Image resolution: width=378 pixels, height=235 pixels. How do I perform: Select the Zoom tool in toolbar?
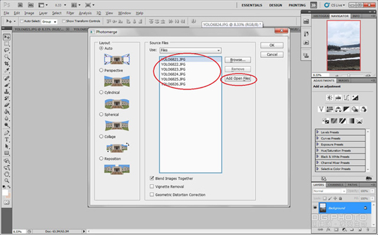[x=7, y=180]
